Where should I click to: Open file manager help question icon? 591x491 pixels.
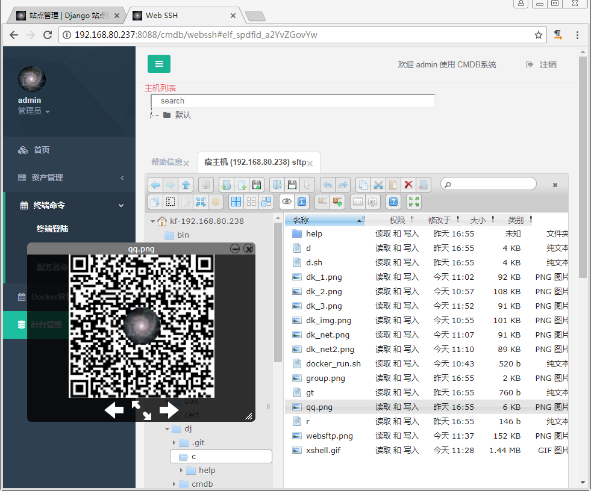pos(393,202)
